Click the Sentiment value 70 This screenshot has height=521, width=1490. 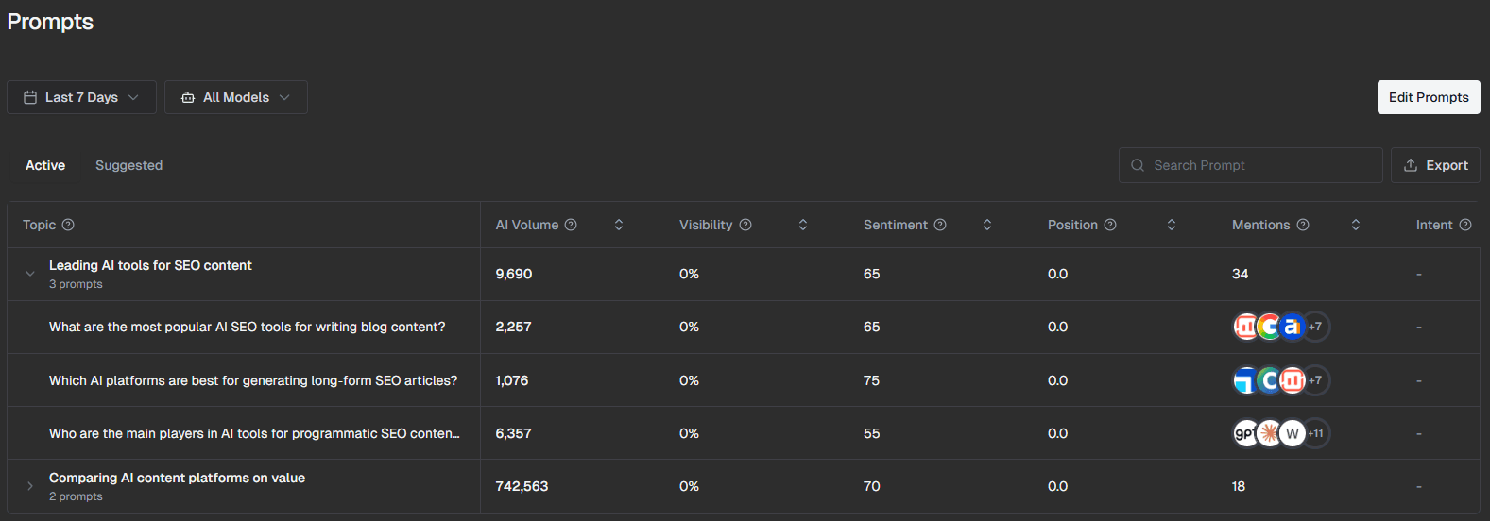pyautogui.click(x=871, y=486)
